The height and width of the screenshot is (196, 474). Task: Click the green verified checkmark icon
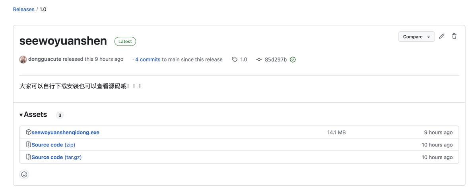tap(293, 60)
